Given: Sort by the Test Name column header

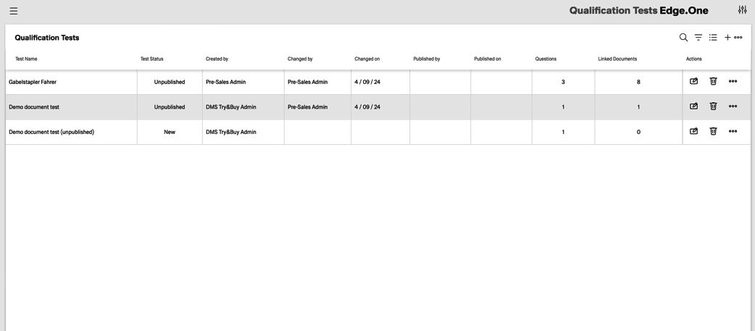Looking at the screenshot, I should tap(26, 59).
